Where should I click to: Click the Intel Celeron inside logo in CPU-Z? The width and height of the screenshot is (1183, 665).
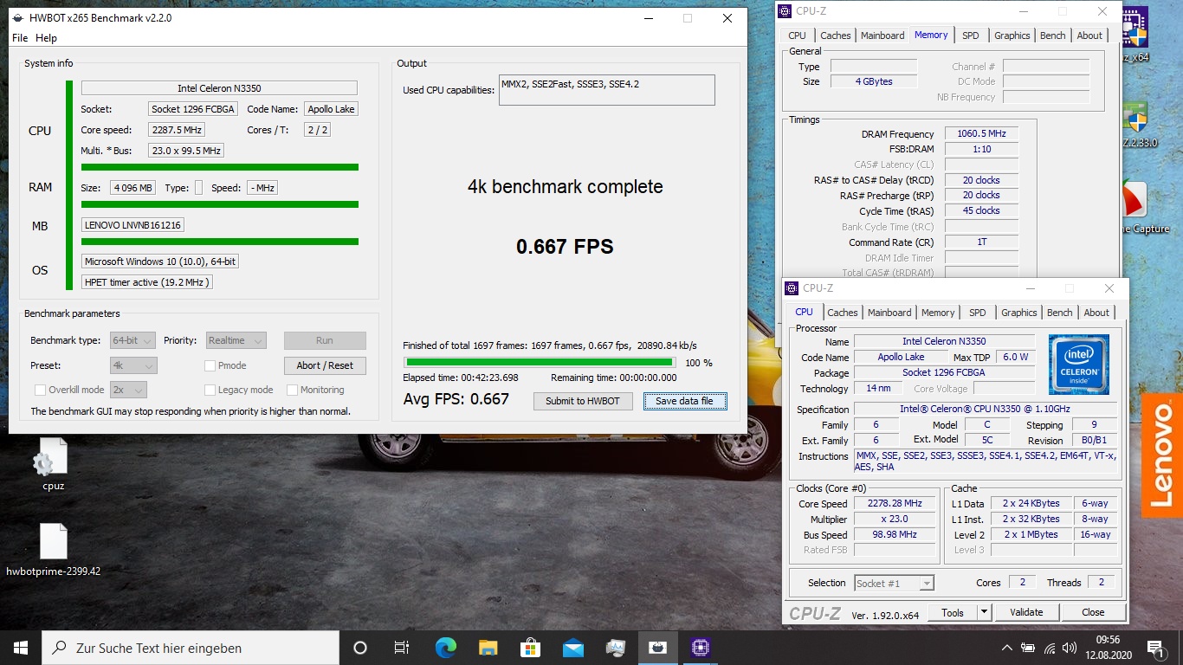coord(1078,365)
